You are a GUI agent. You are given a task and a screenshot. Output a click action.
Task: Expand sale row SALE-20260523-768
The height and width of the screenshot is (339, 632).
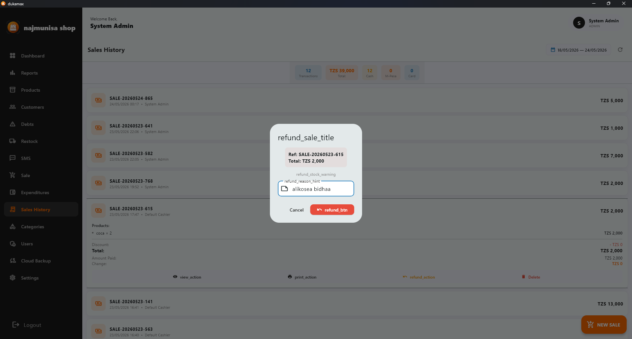357,183
